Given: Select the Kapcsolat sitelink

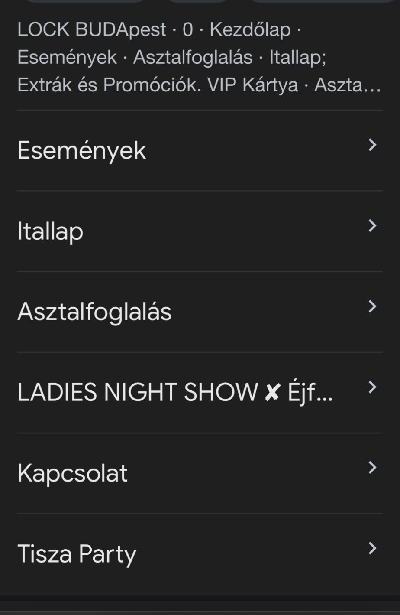Looking at the screenshot, I should coord(72,473).
